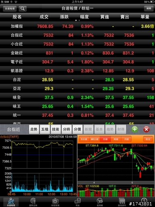
Task: Open the search magnifier icon
Action: pos(23,8)
